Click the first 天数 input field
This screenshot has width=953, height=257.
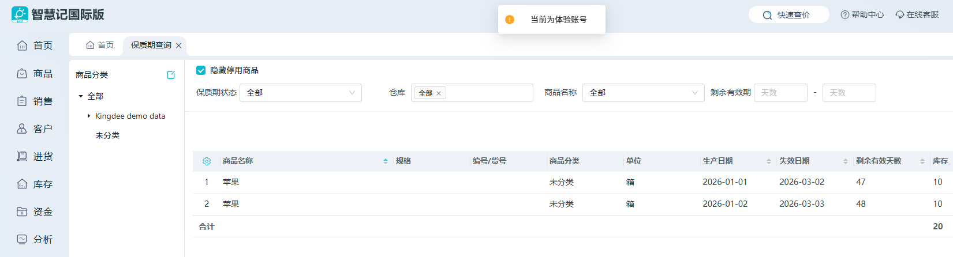[780, 93]
